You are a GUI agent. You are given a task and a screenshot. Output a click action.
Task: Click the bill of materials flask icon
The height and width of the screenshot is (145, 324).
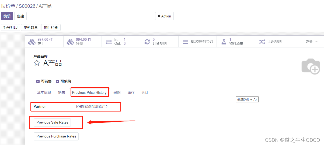pyautogui.click(x=224, y=42)
